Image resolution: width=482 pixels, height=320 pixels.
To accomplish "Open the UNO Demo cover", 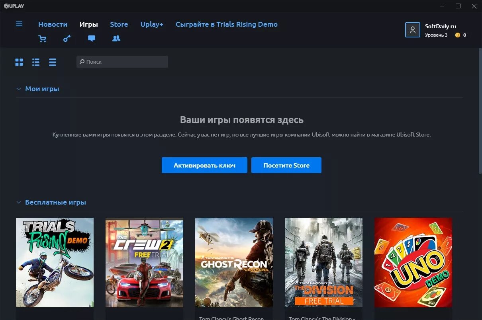I will 413,262.
